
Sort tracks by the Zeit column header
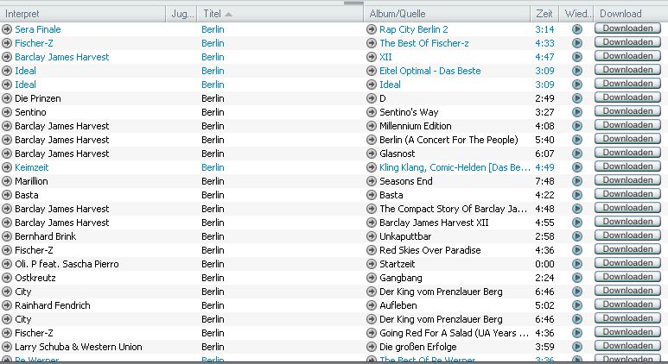coord(544,14)
